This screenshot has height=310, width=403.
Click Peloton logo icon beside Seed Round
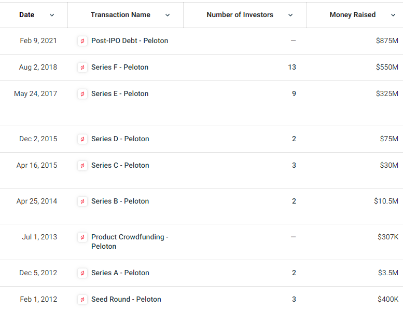pyautogui.click(x=82, y=300)
